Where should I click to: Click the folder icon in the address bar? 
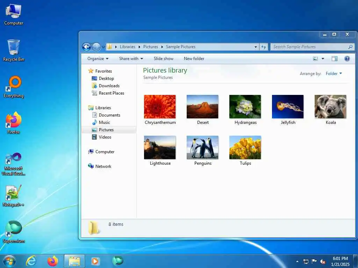[x=109, y=47]
